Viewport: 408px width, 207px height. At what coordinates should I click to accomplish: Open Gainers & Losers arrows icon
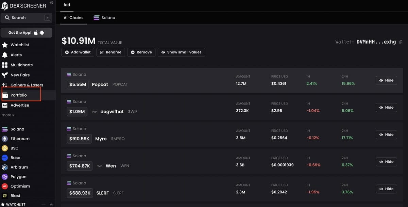5,85
